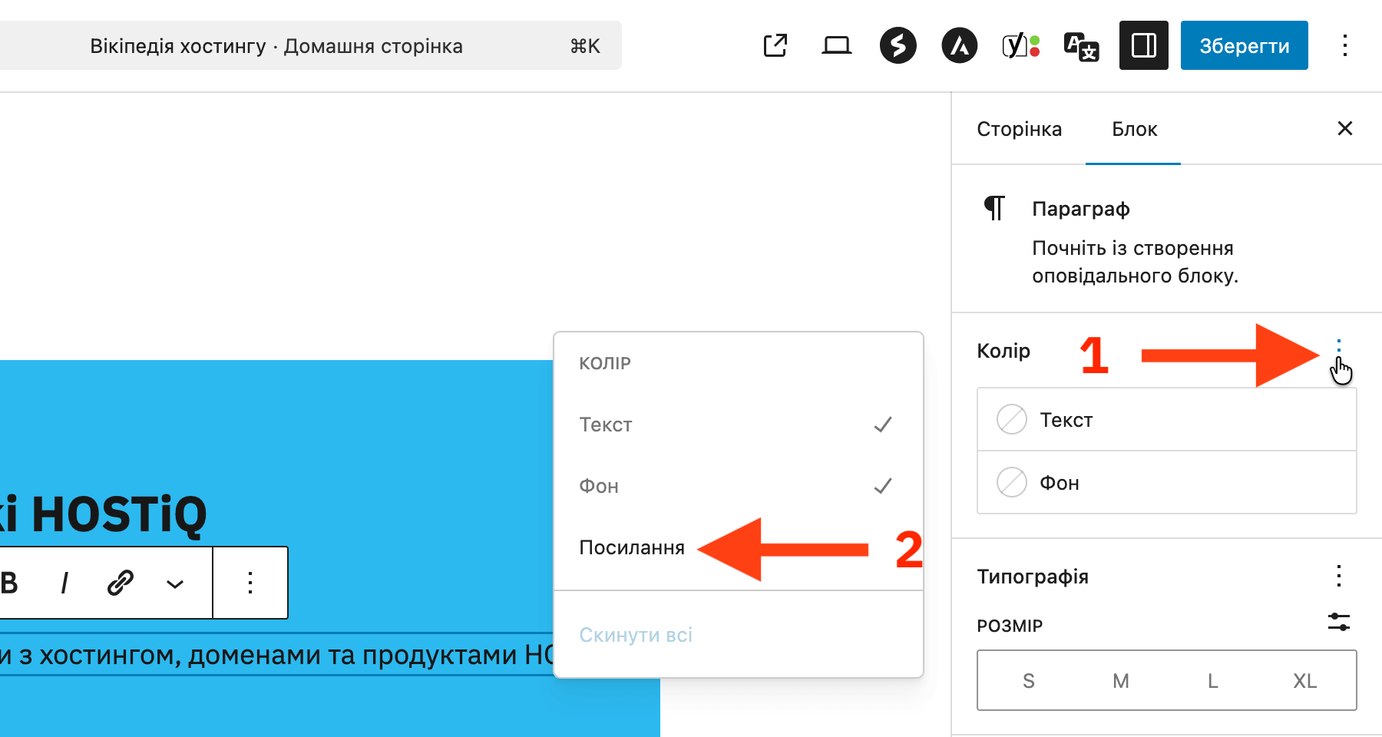The height and width of the screenshot is (737, 1382).
Task: Apply italic formatting
Action: (64, 583)
